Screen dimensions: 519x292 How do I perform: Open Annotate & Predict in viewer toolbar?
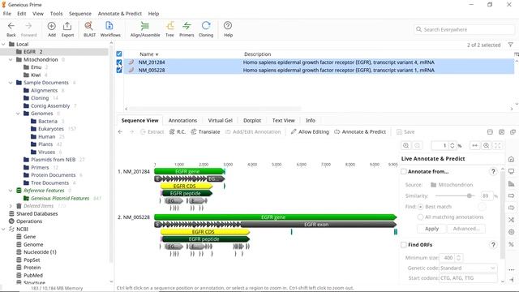pyautogui.click(x=360, y=131)
